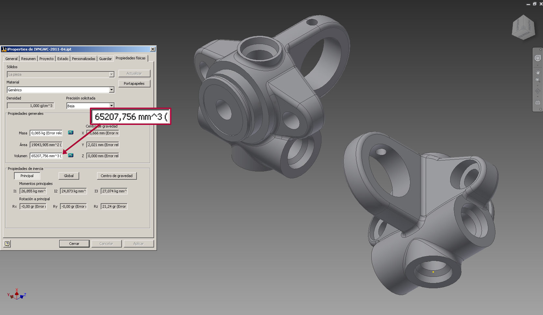Click the center of gravity Y field

(103, 145)
